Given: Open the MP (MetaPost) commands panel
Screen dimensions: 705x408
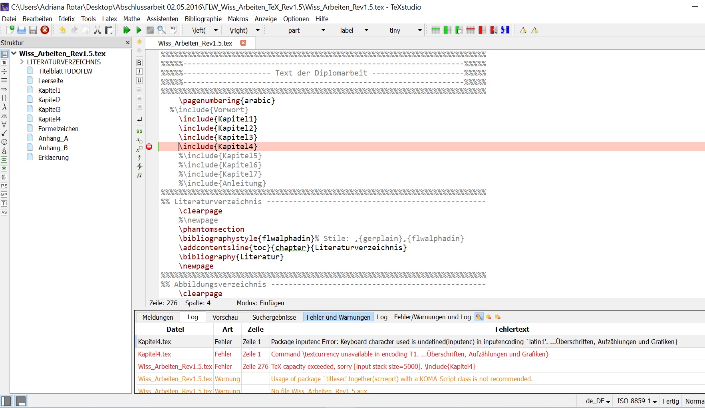Looking at the screenshot, I should (4, 195).
